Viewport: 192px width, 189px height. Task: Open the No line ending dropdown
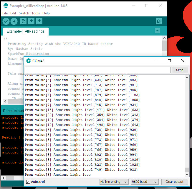click(114, 182)
